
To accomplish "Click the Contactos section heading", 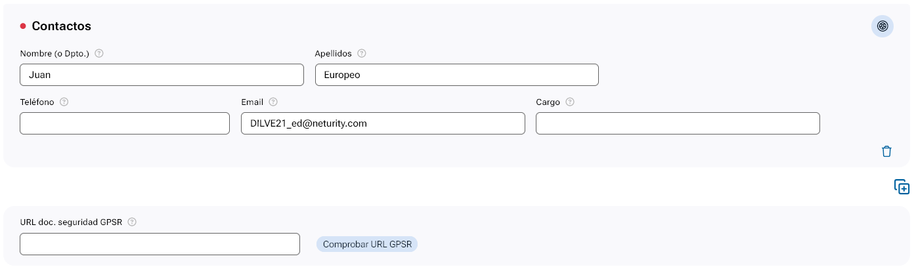I will [61, 26].
